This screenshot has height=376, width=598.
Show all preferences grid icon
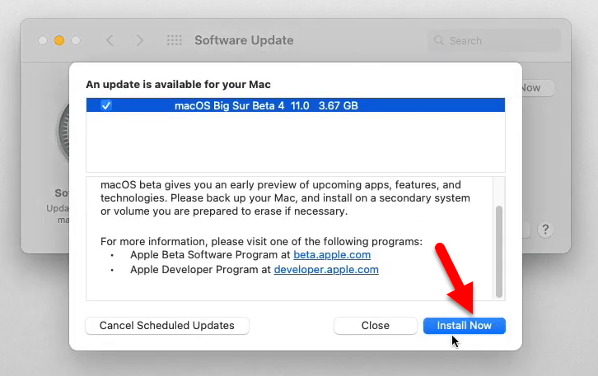(175, 40)
